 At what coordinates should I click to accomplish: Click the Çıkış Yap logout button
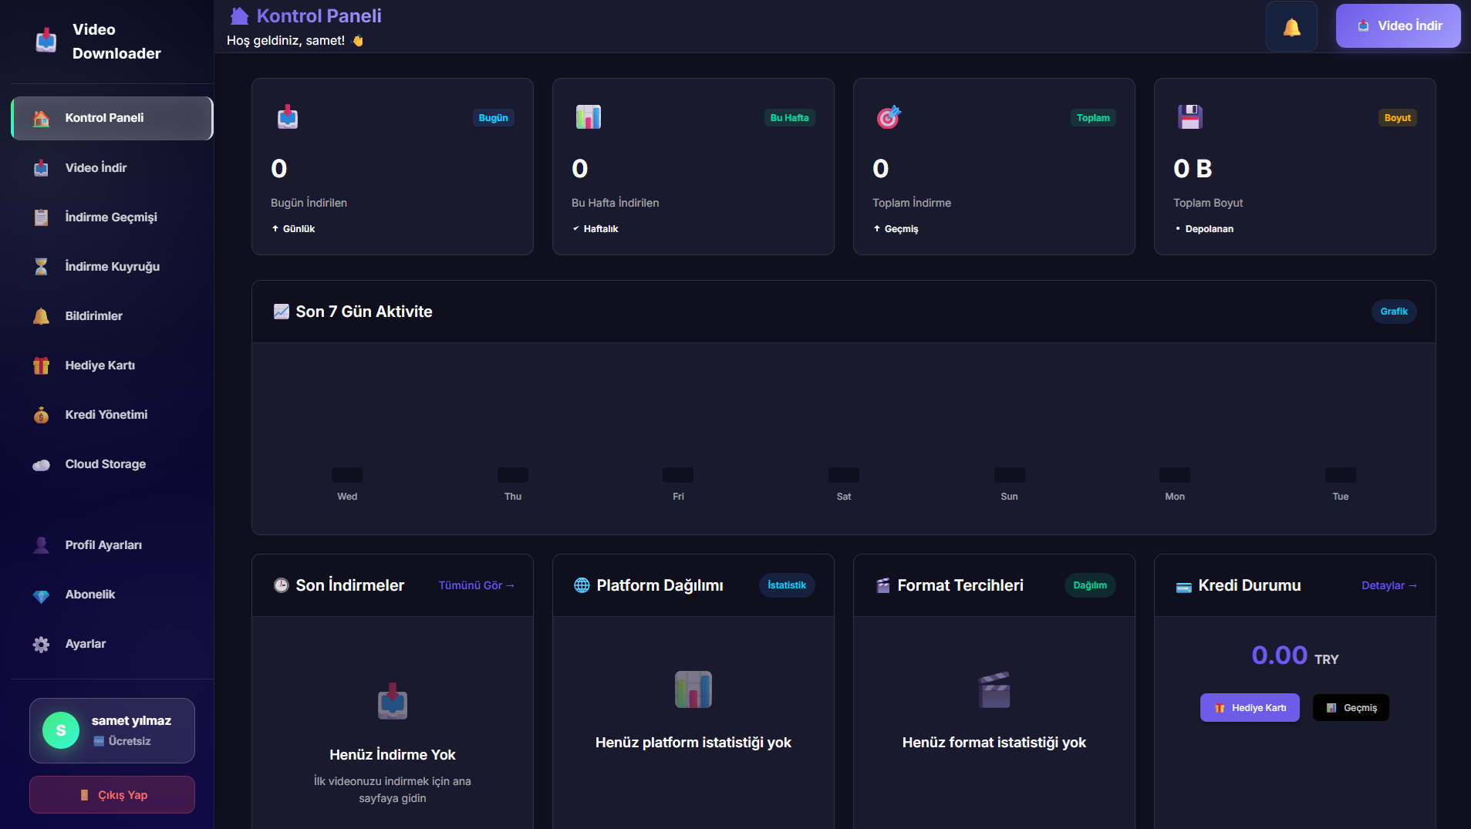tap(113, 795)
